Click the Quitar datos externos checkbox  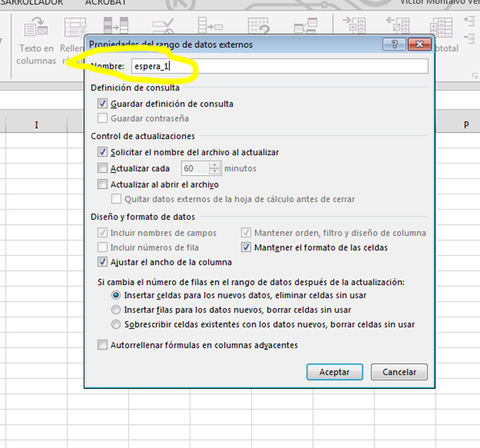point(116,199)
